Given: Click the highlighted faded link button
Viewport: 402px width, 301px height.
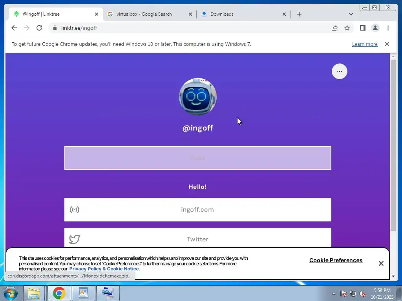Looking at the screenshot, I should pos(198,158).
